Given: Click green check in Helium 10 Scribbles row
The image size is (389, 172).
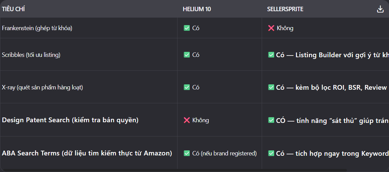Looking at the screenshot, I should click(187, 55).
